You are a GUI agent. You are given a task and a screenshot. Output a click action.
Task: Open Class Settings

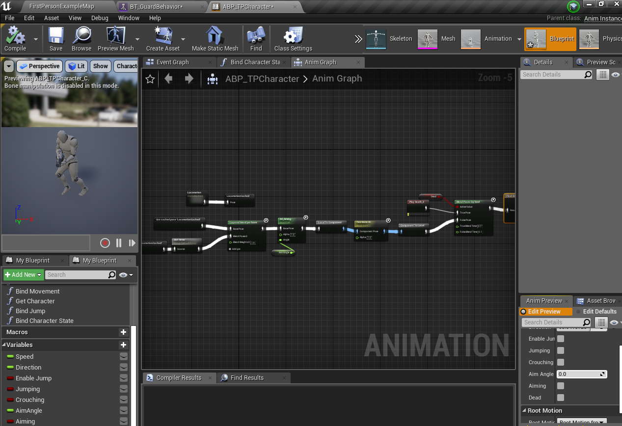point(293,39)
